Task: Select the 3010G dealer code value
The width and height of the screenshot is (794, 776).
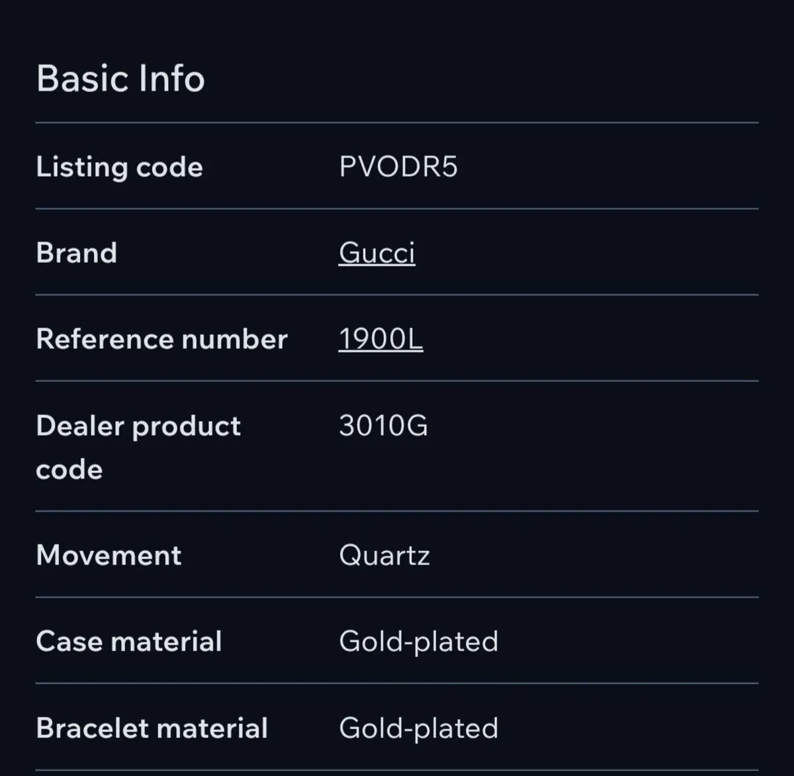Action: coord(383,425)
